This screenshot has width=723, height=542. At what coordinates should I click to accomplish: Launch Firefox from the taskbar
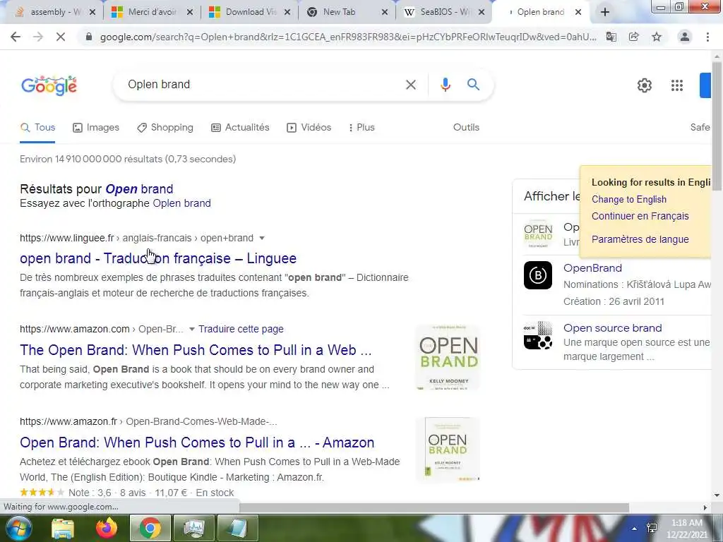(106, 528)
